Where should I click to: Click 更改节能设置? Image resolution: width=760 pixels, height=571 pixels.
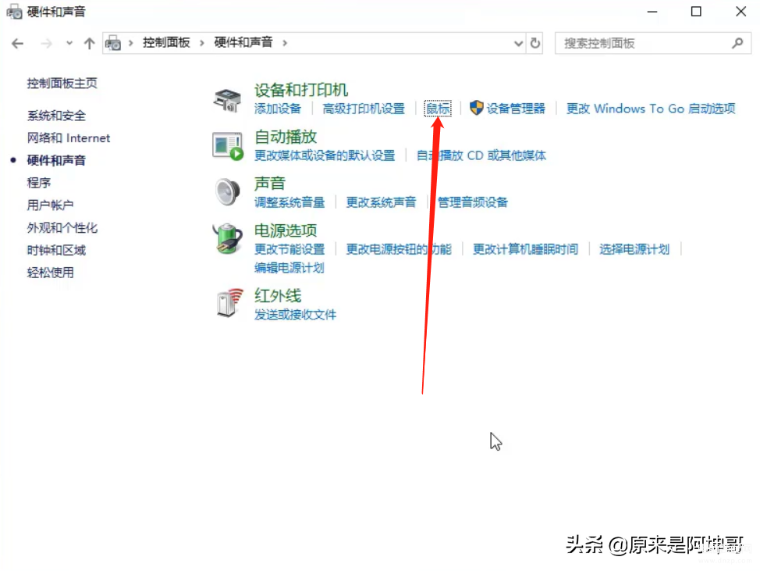289,249
